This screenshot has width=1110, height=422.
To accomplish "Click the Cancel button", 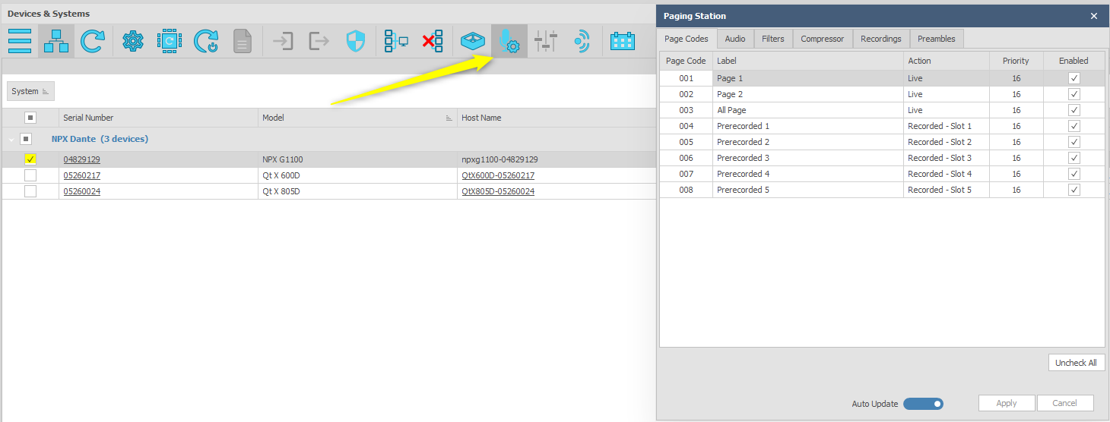I will (x=1065, y=403).
